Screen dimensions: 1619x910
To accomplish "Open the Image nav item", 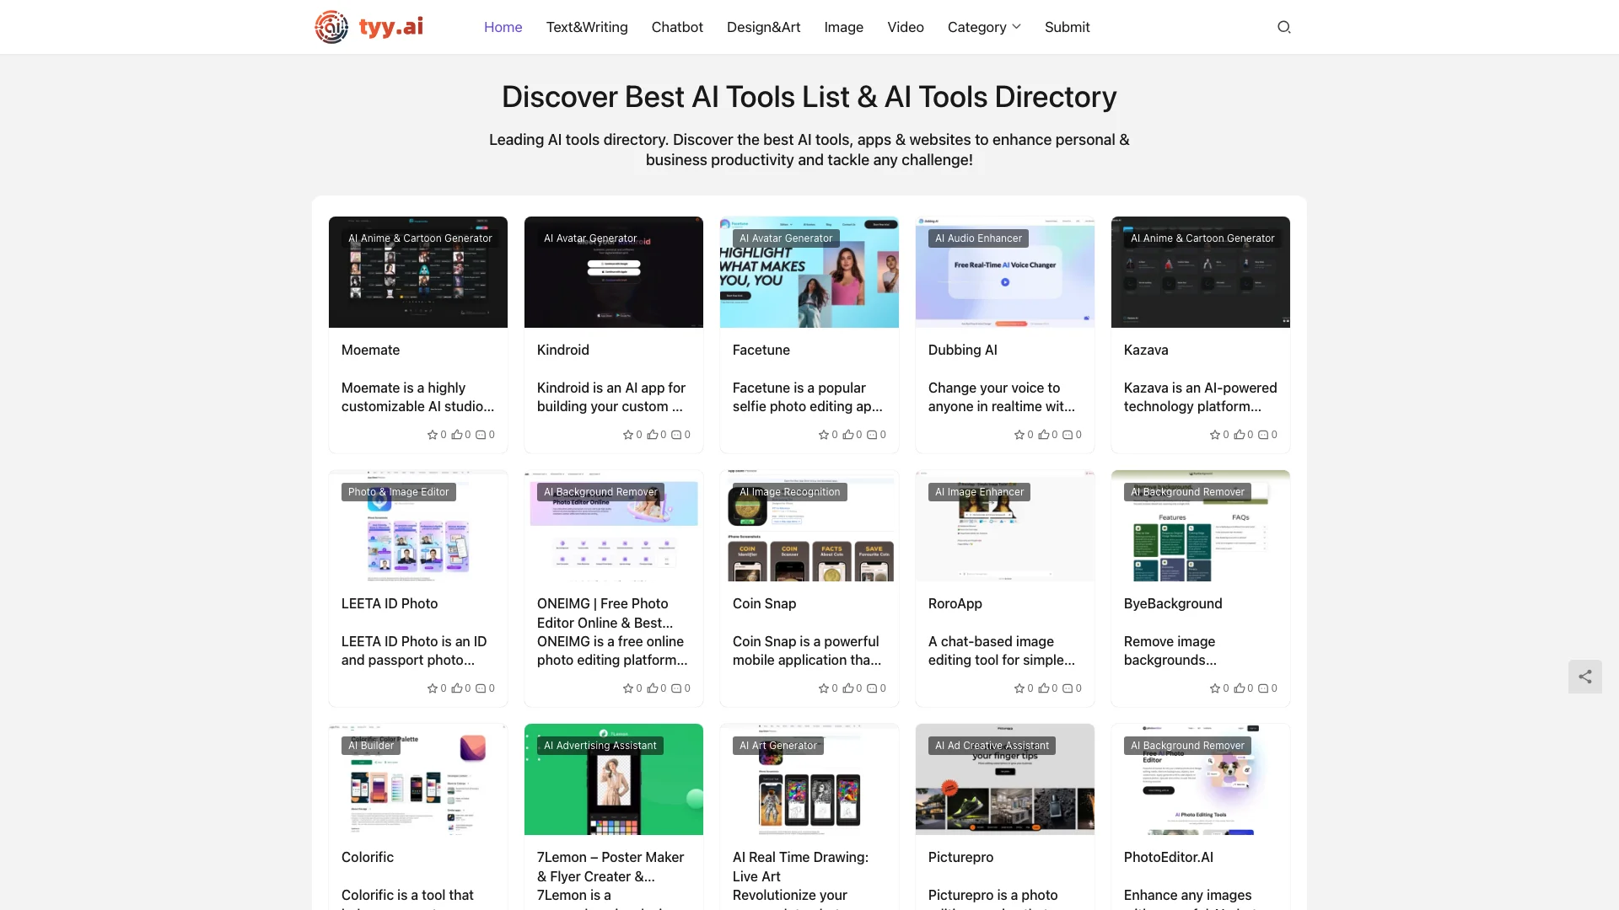I will click(x=844, y=27).
